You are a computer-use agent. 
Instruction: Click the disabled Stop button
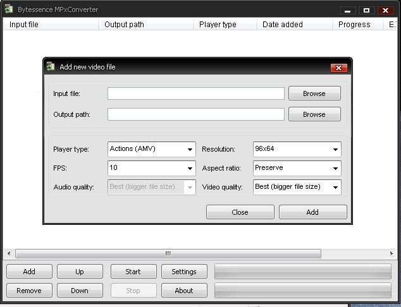click(x=133, y=291)
